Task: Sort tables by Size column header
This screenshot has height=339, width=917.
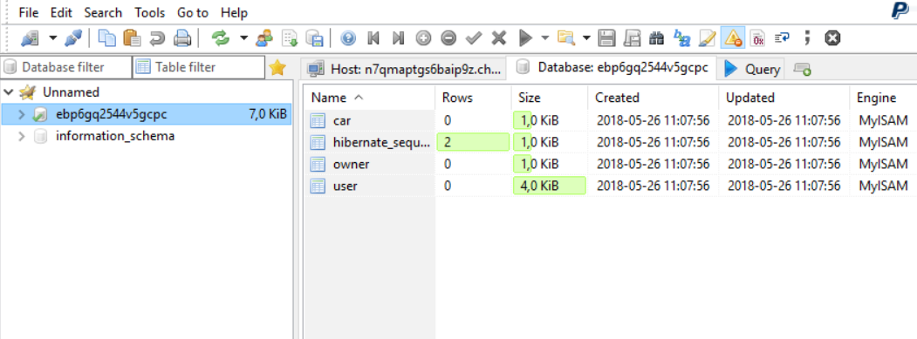Action: [x=550, y=98]
